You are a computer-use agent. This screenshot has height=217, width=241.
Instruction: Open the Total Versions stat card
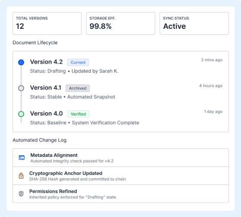[x=47, y=24]
